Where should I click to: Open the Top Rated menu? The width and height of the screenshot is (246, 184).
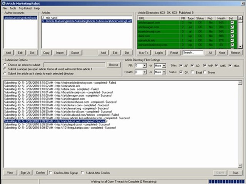[25, 8]
